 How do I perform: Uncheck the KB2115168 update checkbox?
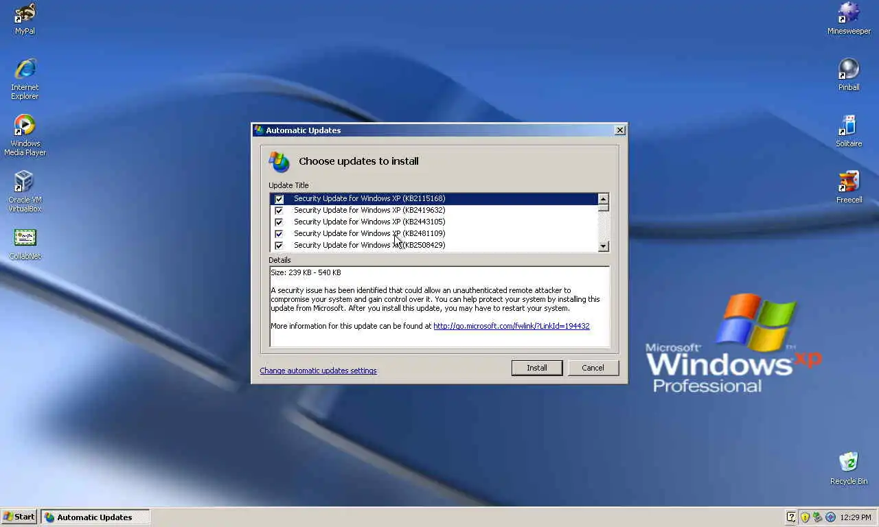coord(279,199)
